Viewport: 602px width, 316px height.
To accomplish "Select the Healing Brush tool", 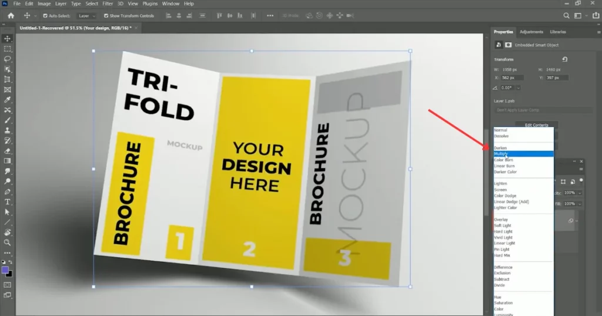I will click(7, 110).
